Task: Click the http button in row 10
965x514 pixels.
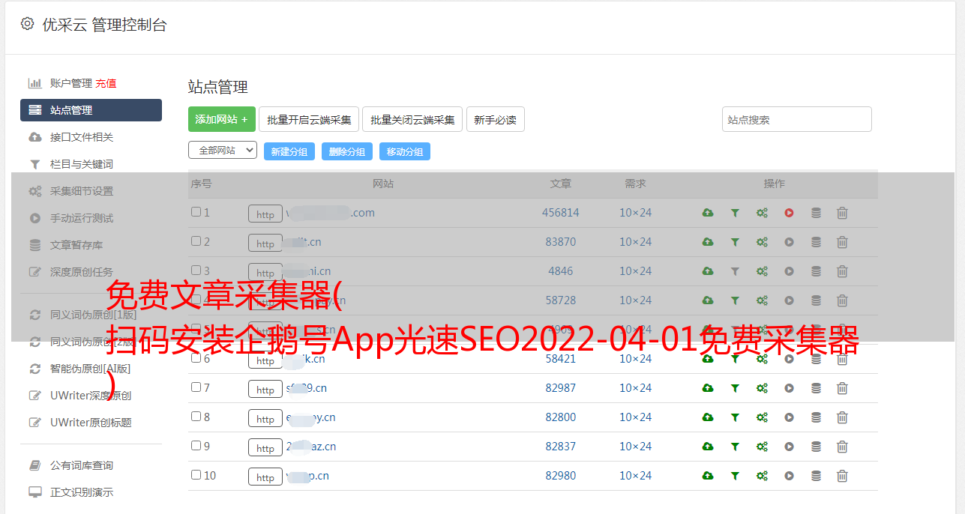Action: [x=265, y=477]
